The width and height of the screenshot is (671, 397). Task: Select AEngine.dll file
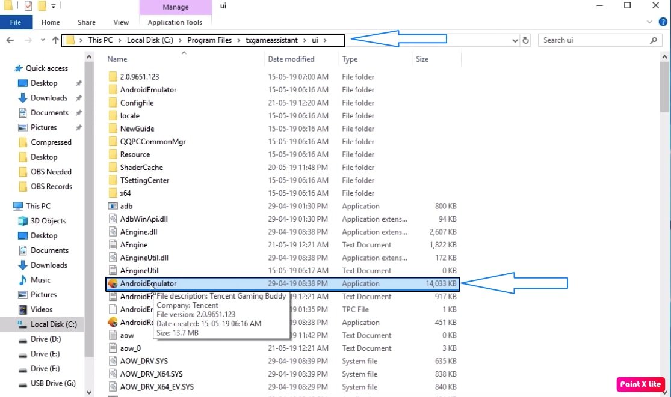click(x=138, y=232)
